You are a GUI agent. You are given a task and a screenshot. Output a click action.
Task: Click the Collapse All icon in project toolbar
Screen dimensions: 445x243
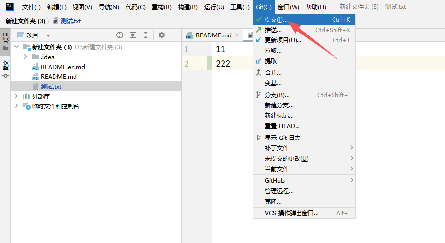point(146,35)
